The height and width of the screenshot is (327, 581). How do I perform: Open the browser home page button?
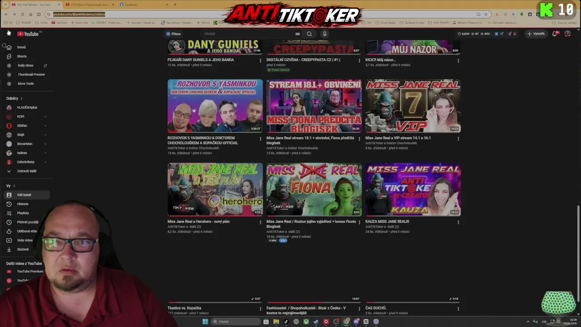[x=30, y=14]
